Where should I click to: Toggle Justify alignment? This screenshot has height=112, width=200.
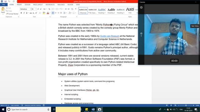click(x=61, y=13)
